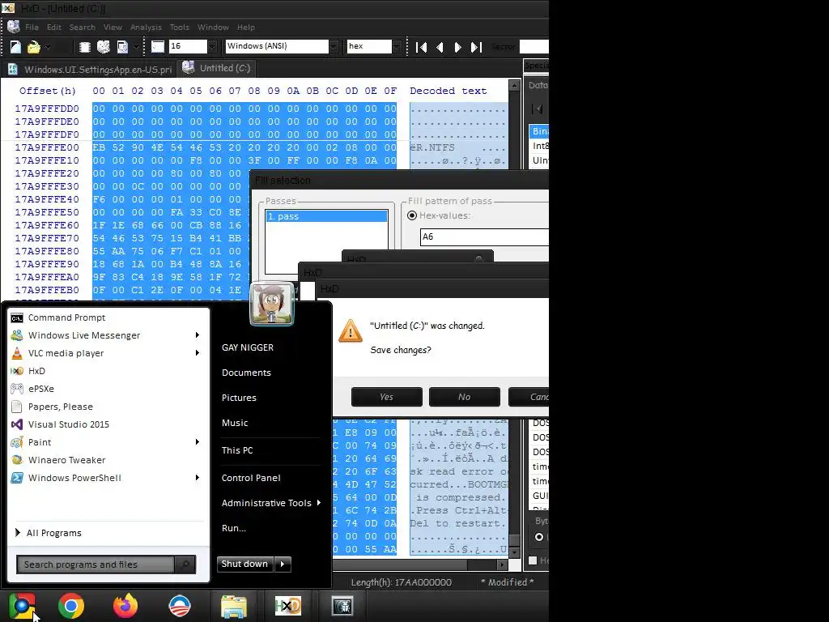Click the warning icon in HxD dialog
The width and height of the screenshot is (829, 622).
(350, 331)
